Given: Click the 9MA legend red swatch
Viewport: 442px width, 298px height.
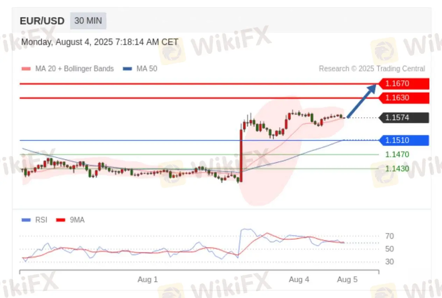Looking at the screenshot, I should [x=61, y=220].
